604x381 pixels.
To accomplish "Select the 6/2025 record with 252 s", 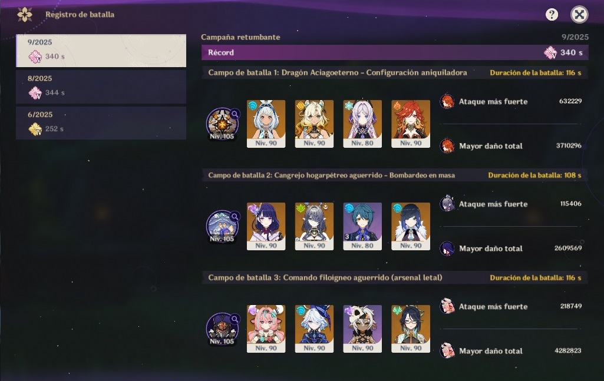I will pyautogui.click(x=101, y=122).
